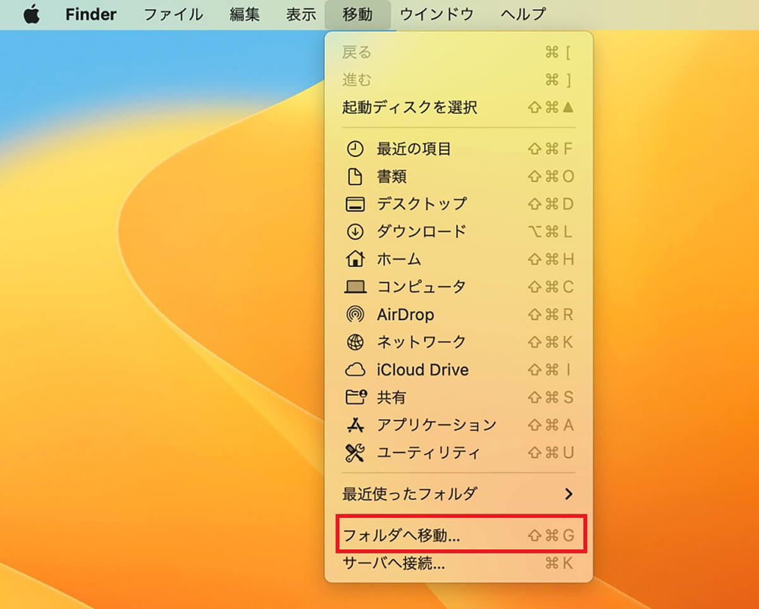This screenshot has height=609, width=759.
Task: Select ネットワーク text entry
Action: [x=421, y=342]
